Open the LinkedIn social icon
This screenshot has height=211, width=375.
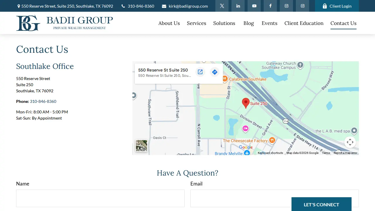tap(238, 6)
